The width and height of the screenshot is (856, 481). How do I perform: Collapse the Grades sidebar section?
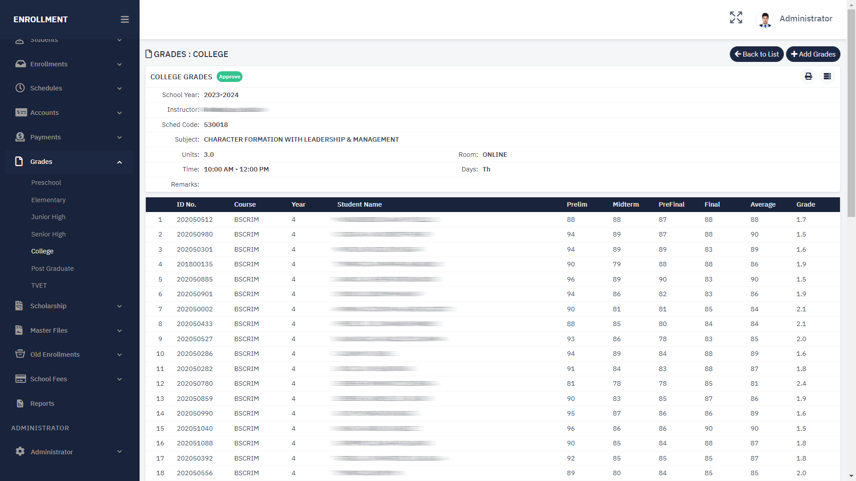pos(119,162)
